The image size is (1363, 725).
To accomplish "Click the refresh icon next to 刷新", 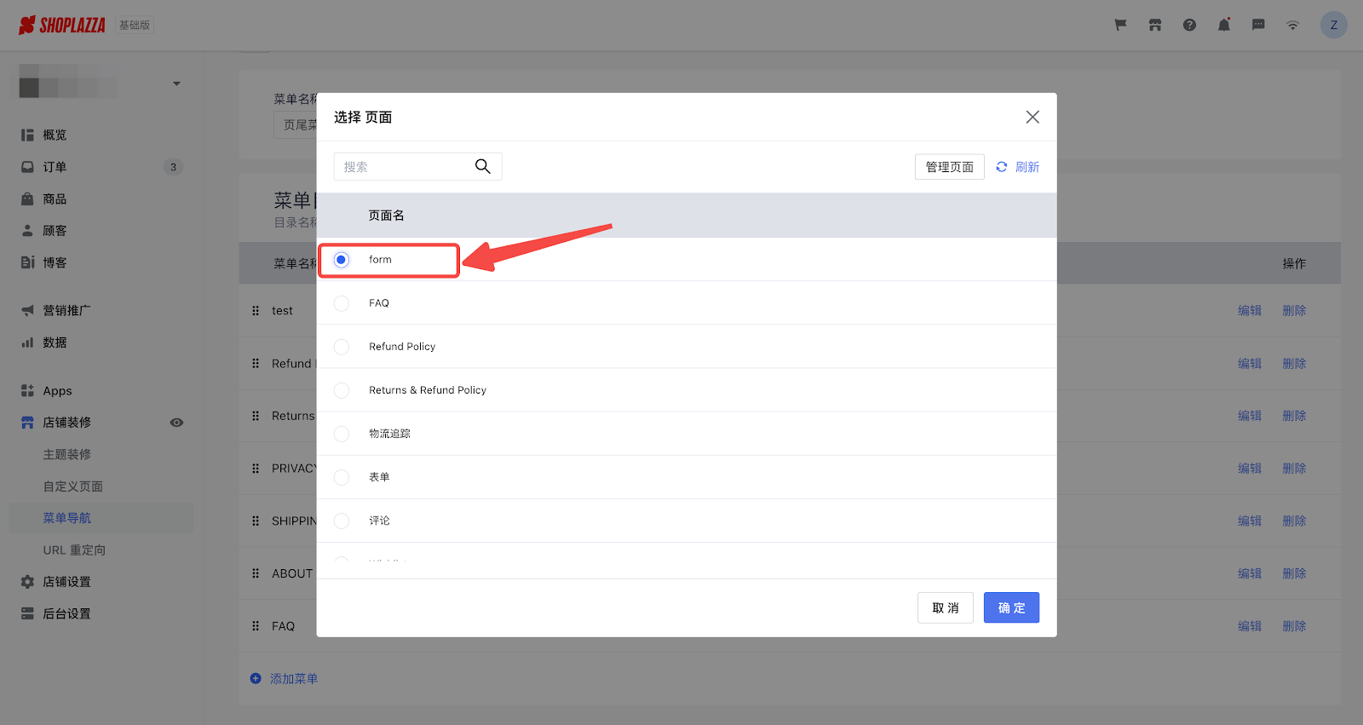I will coord(1002,167).
